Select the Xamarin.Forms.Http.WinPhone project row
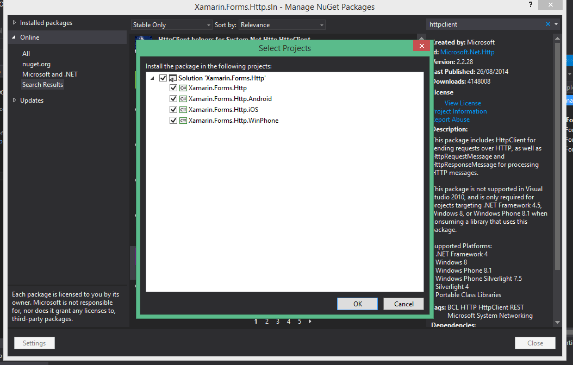The image size is (573, 365). [x=234, y=121]
